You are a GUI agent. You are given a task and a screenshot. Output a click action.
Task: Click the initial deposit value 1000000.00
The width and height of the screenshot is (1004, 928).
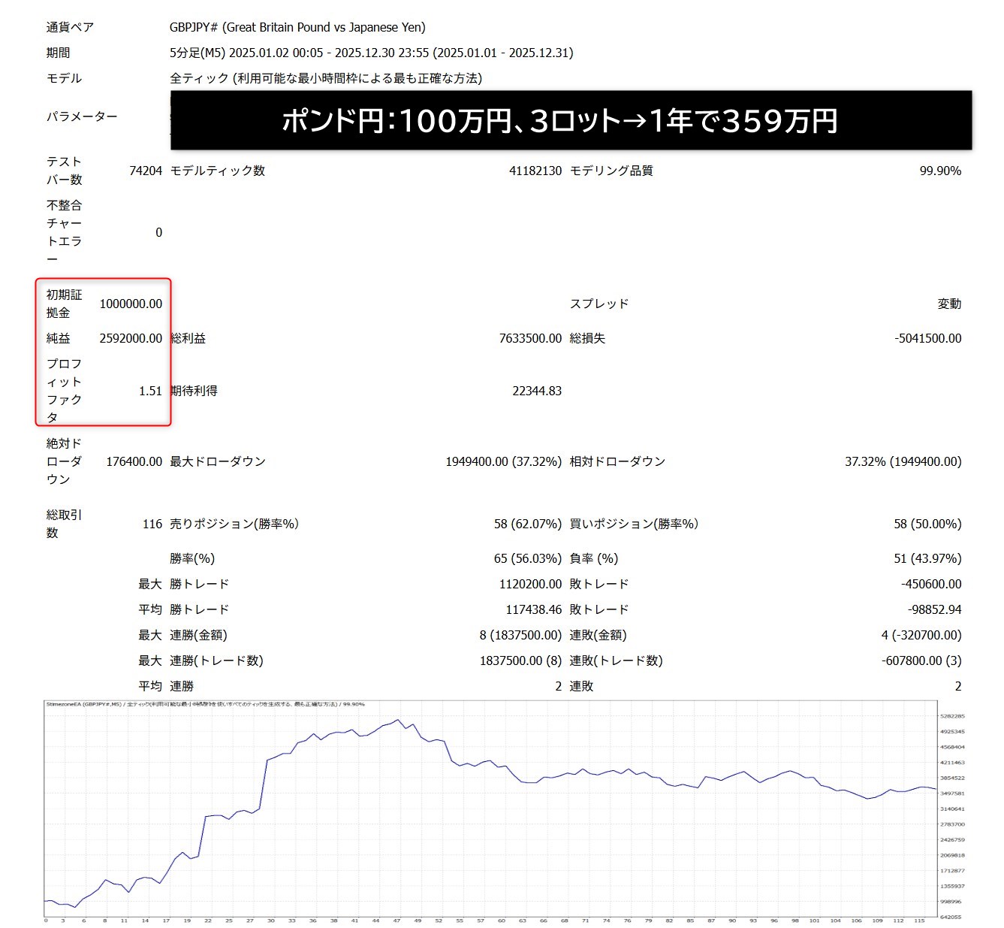click(131, 304)
